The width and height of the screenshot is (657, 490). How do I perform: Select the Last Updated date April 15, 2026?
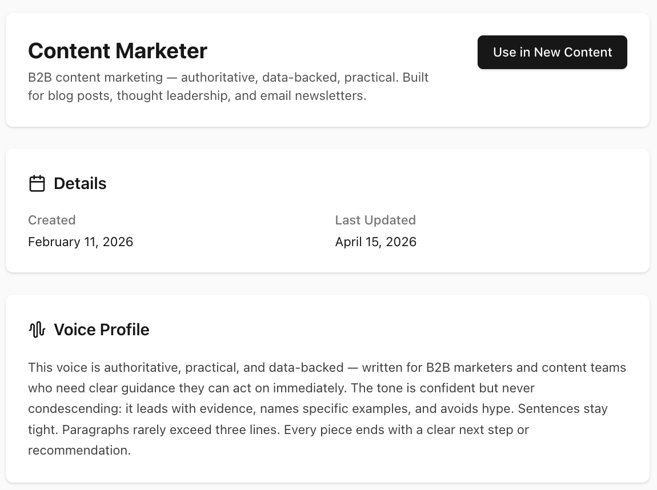click(376, 242)
